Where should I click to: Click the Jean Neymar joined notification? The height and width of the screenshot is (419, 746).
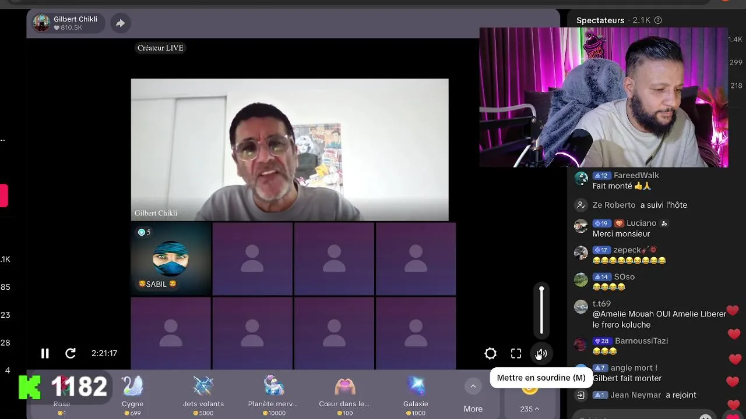(x=644, y=395)
